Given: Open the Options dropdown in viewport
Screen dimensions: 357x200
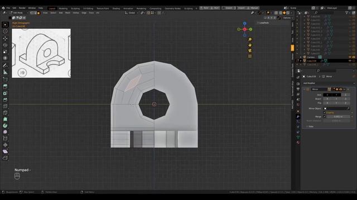Looking at the screenshot, I should 288,18.
